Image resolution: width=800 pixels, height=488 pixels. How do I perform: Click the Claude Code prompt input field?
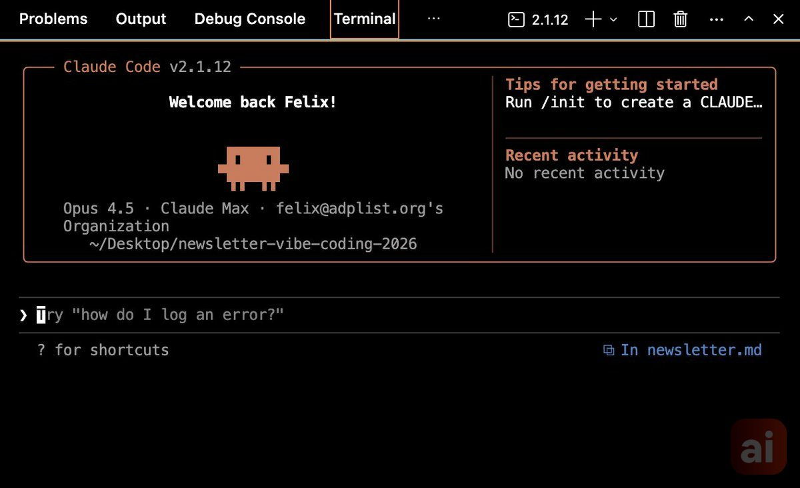click(399, 315)
